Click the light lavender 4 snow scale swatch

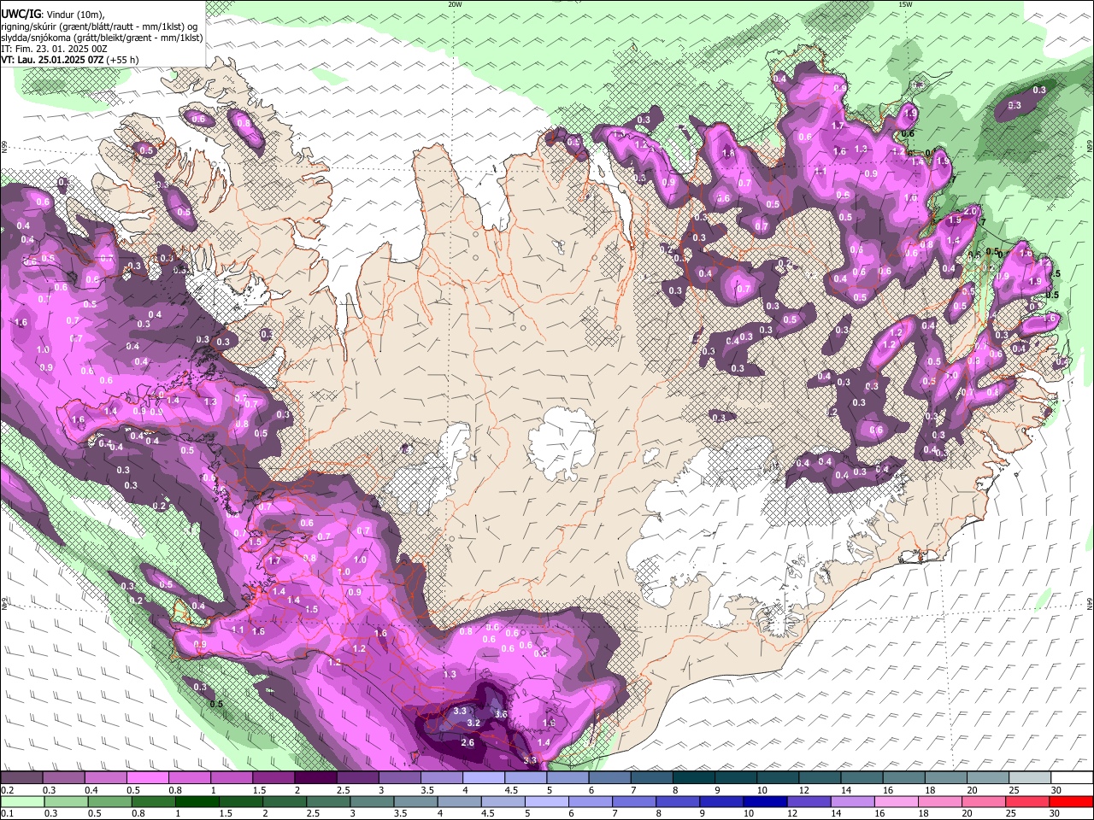(x=483, y=778)
